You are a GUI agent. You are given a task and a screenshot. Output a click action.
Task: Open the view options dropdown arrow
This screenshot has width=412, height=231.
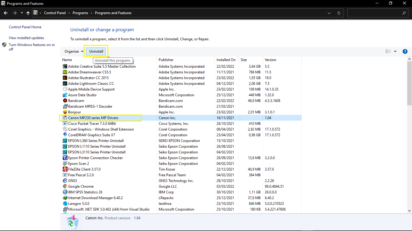[395, 51]
